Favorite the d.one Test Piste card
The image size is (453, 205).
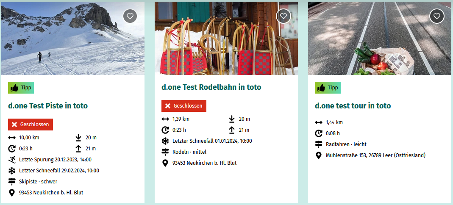coord(130,16)
